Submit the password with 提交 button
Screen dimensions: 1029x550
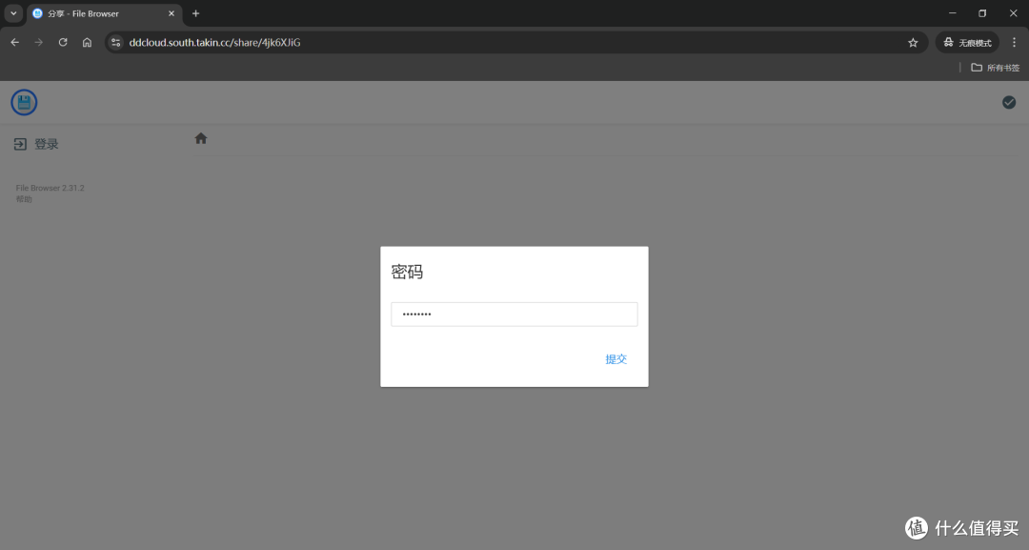[615, 359]
